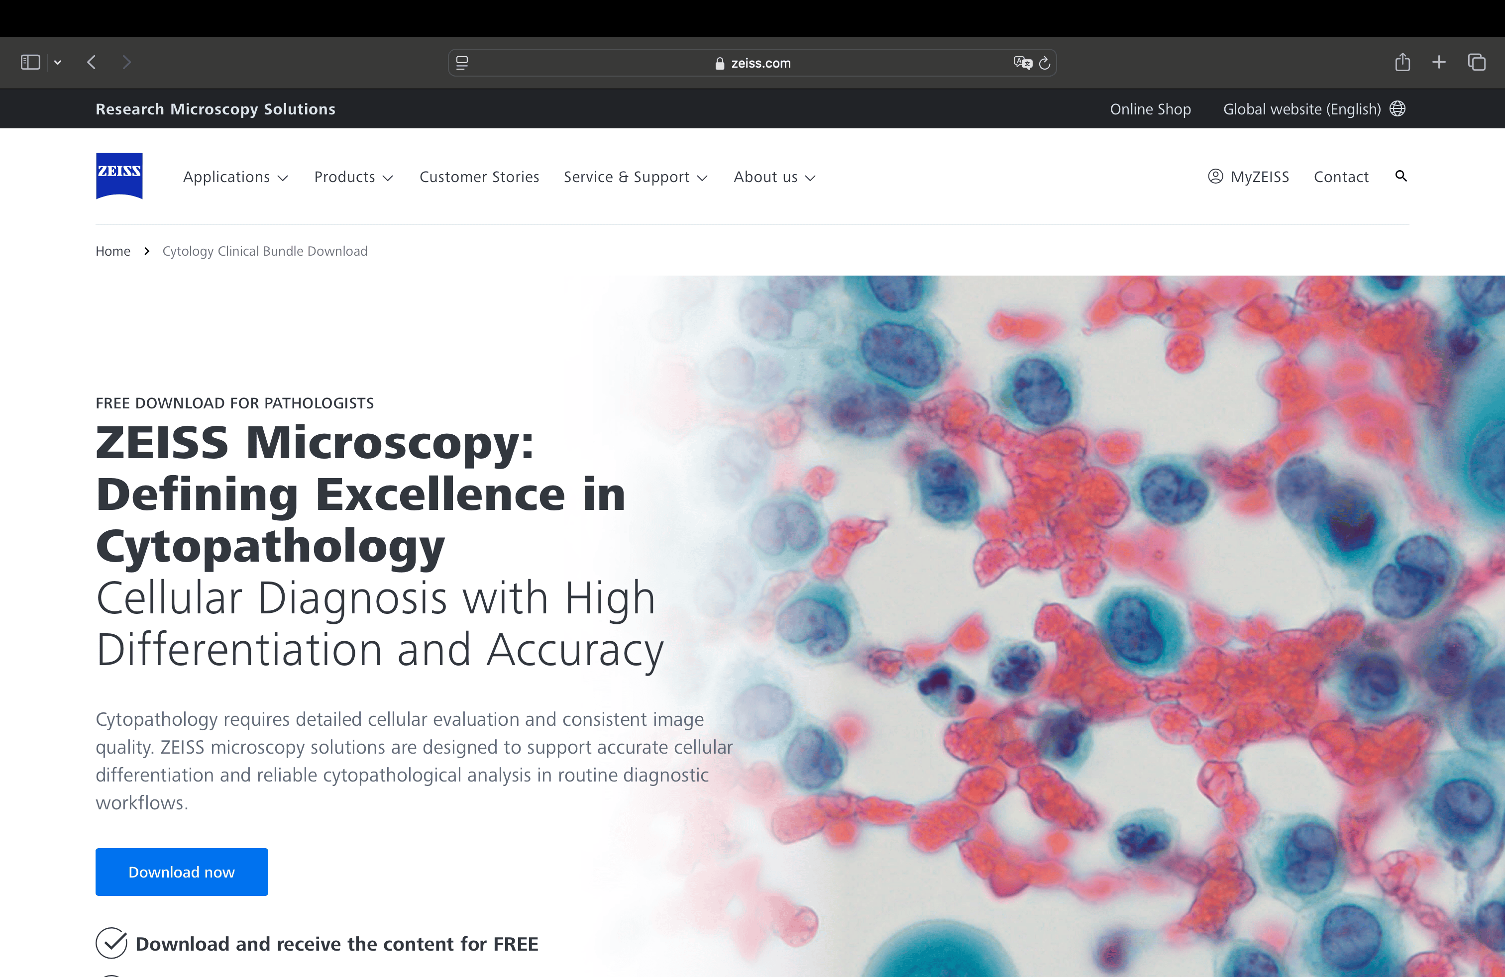The width and height of the screenshot is (1505, 977).
Task: Open the Online Shop link
Action: [x=1150, y=109]
